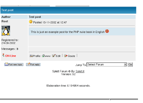Click the yellow smiley beside Posted date
This screenshot has height=103, width=143.
point(31,22)
